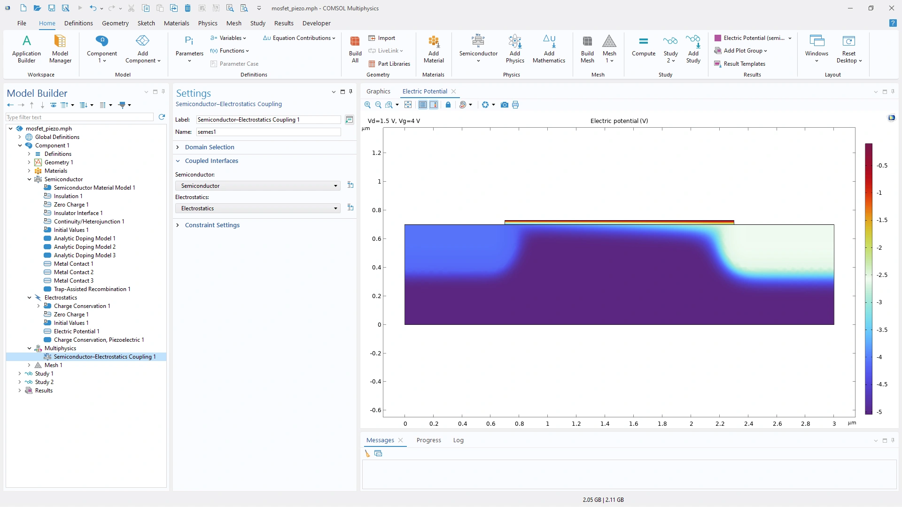Open the Application Builder
The height and width of the screenshot is (507, 902).
tap(26, 48)
